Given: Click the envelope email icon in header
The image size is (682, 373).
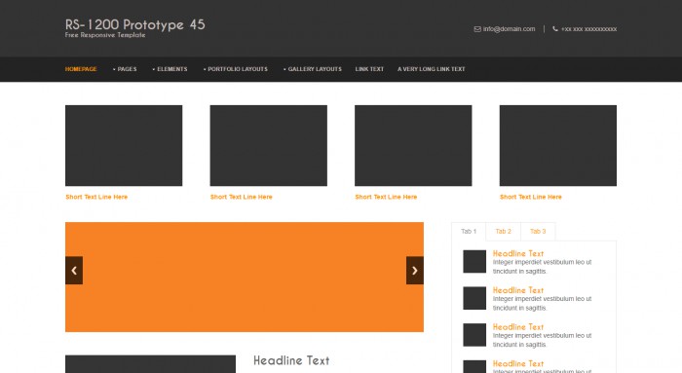Looking at the screenshot, I should pos(477,29).
